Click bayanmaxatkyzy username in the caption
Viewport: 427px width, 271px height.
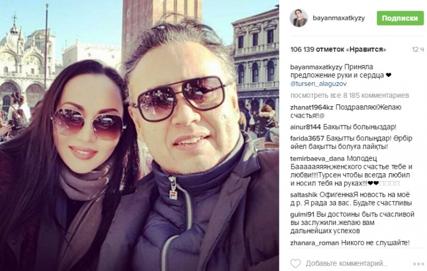tap(316, 67)
